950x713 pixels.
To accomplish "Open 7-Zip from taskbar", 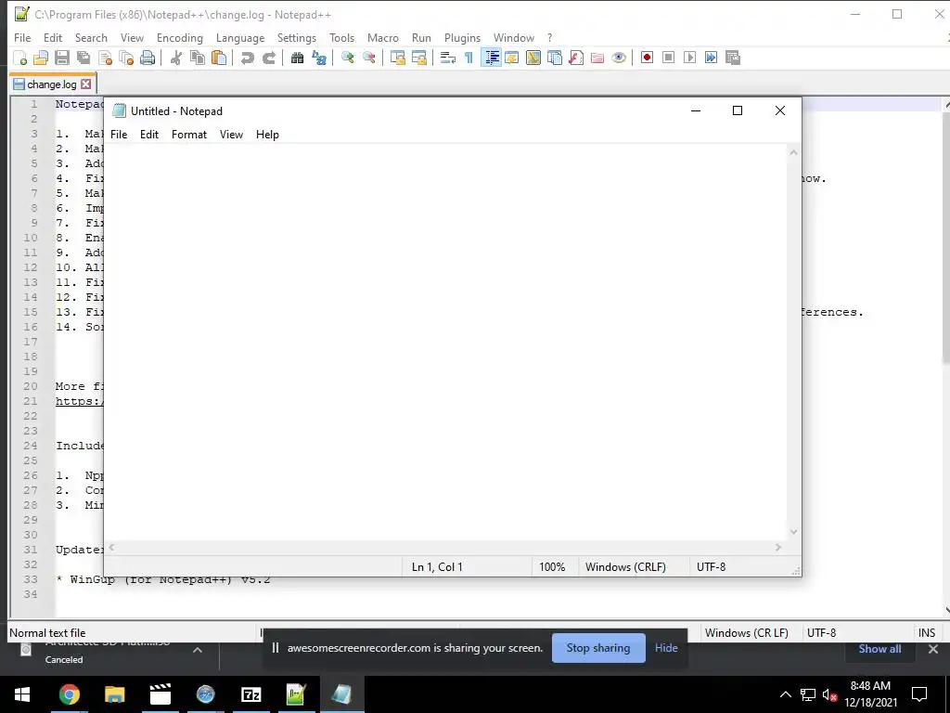I will click(250, 694).
